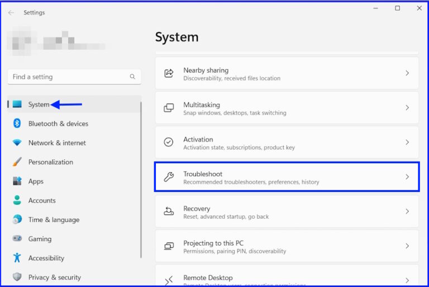The height and width of the screenshot is (287, 429).
Task: Open Apps settings category
Action: coord(74,181)
